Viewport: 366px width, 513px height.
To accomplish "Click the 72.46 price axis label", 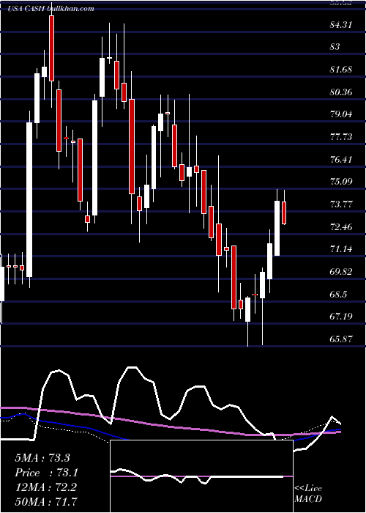I will pos(341,226).
